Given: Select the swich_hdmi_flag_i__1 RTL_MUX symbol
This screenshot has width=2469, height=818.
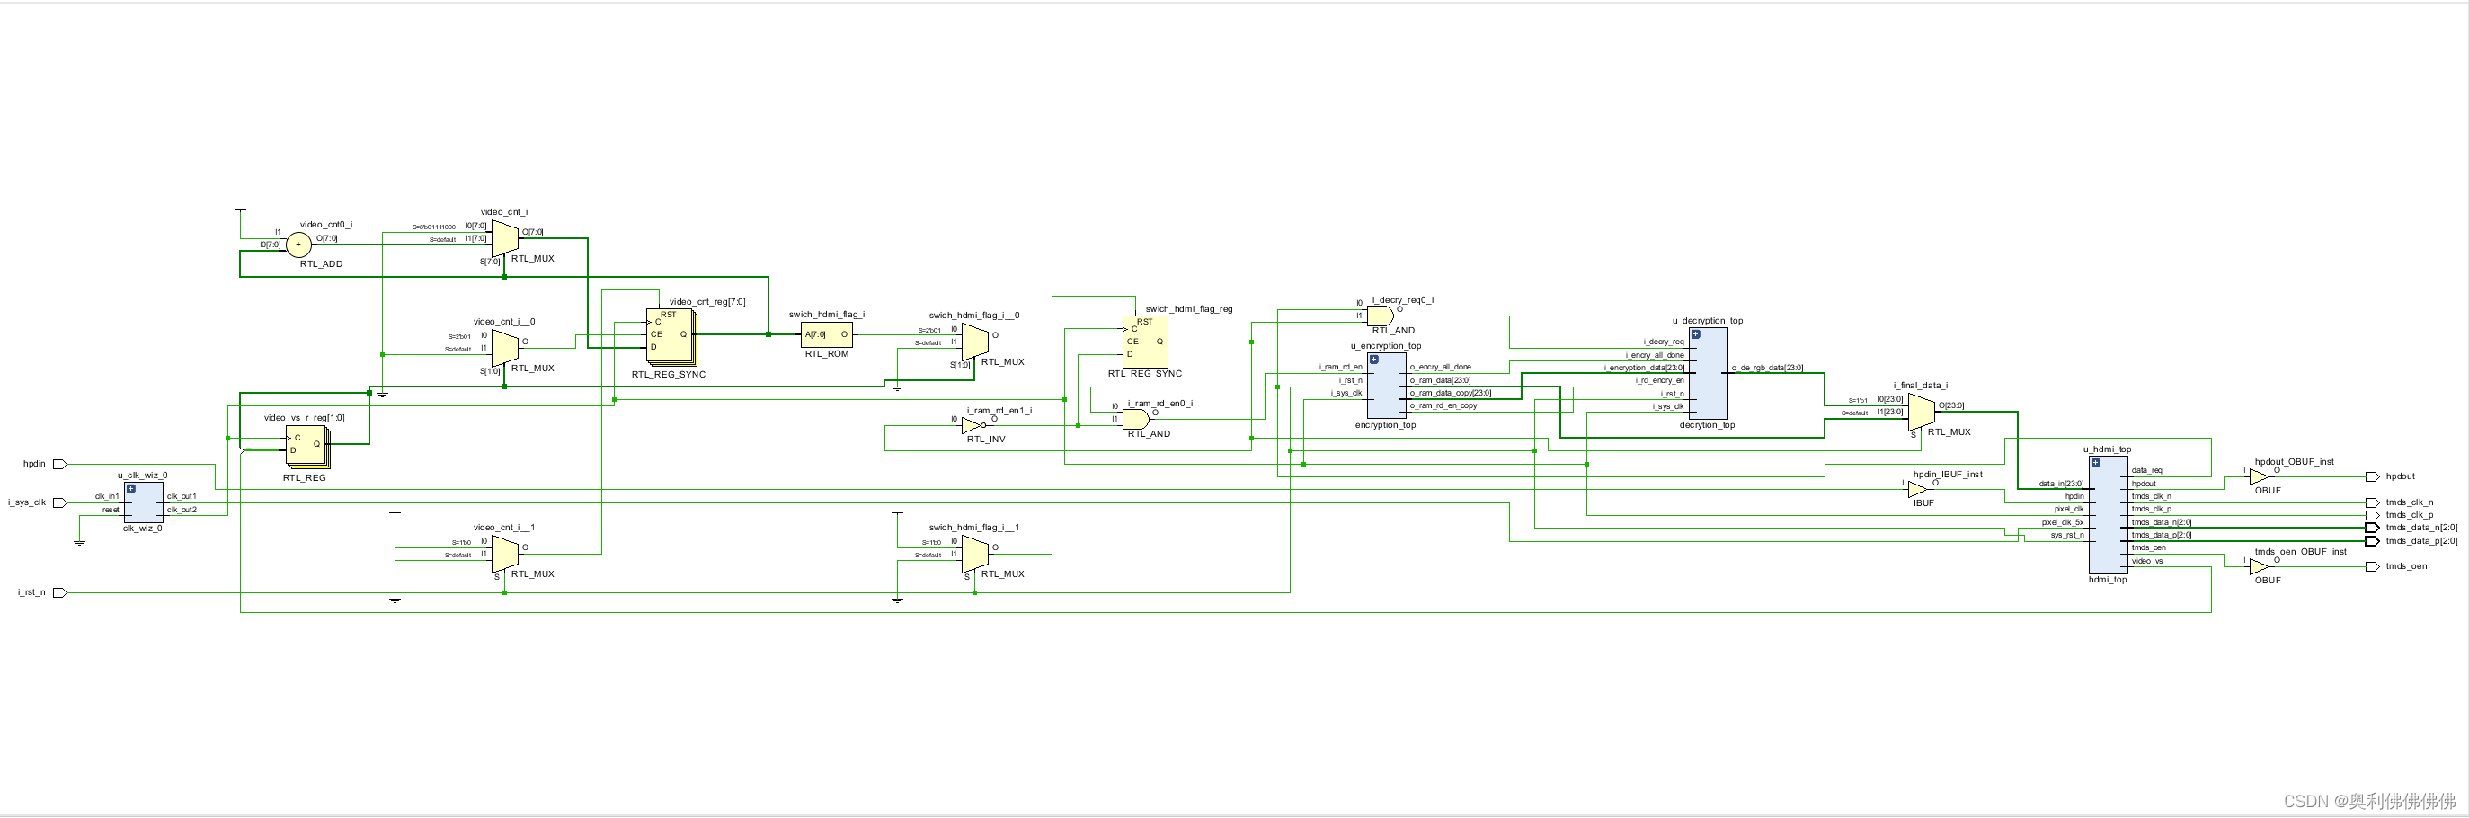Looking at the screenshot, I should click(975, 554).
